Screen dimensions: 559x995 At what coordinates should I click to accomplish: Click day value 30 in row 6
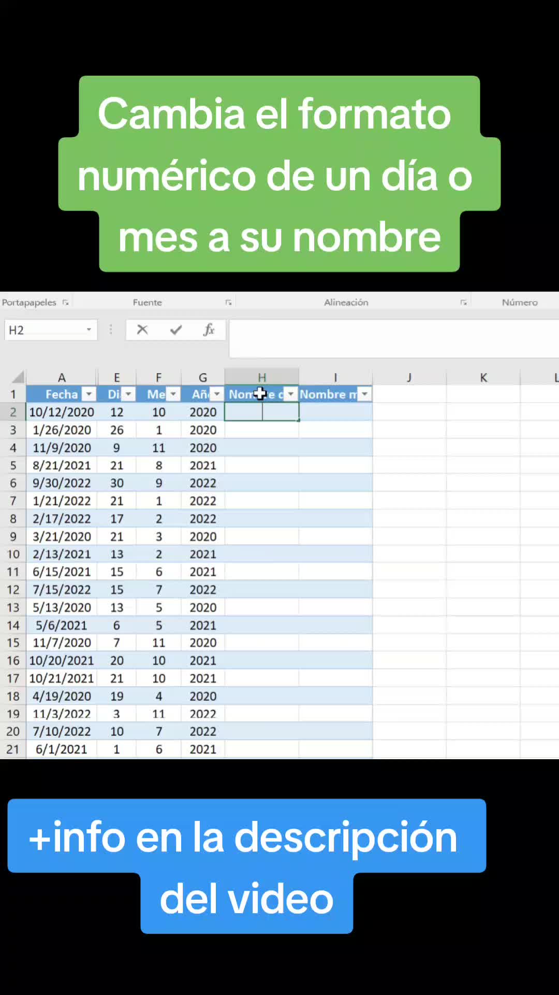tap(116, 483)
